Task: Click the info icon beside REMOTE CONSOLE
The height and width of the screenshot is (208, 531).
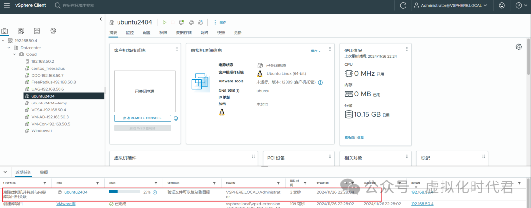Action: click(176, 119)
